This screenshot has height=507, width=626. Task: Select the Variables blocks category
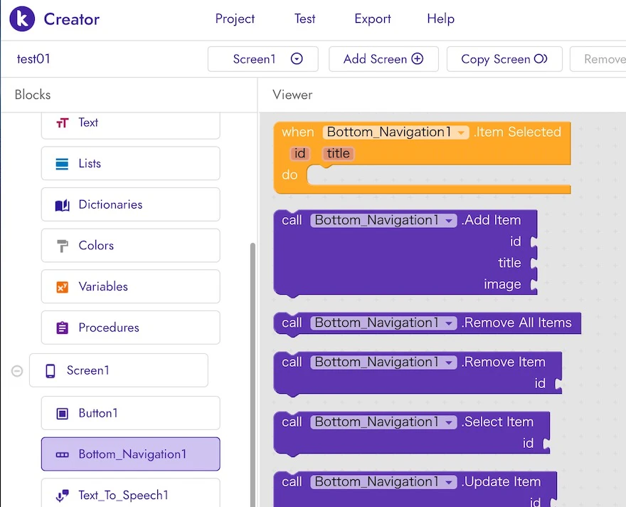(131, 286)
